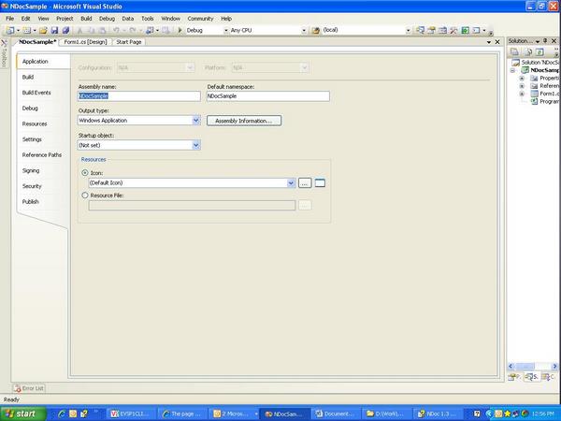Viewport: 561px width, 421px height.
Task: Open the Project menu
Action: (x=65, y=19)
